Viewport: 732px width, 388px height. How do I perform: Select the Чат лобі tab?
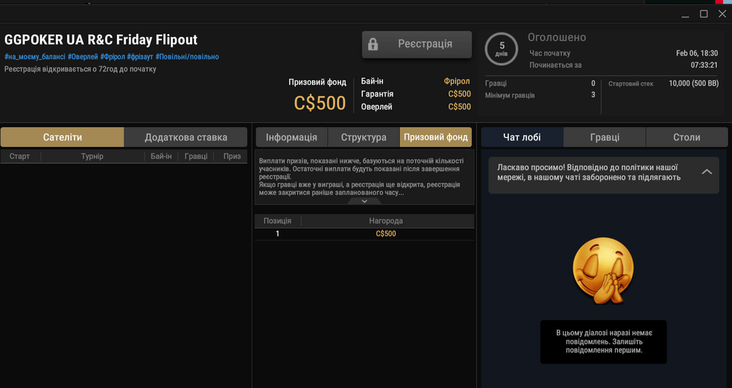(522, 137)
